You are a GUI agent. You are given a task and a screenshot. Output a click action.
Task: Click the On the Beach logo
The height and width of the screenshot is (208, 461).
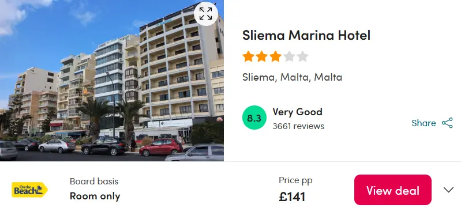pyautogui.click(x=29, y=190)
